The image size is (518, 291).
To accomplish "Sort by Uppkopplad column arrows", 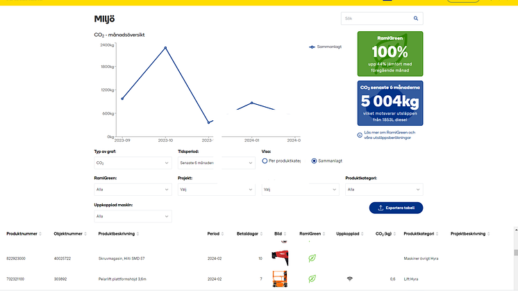I will 362,234.
